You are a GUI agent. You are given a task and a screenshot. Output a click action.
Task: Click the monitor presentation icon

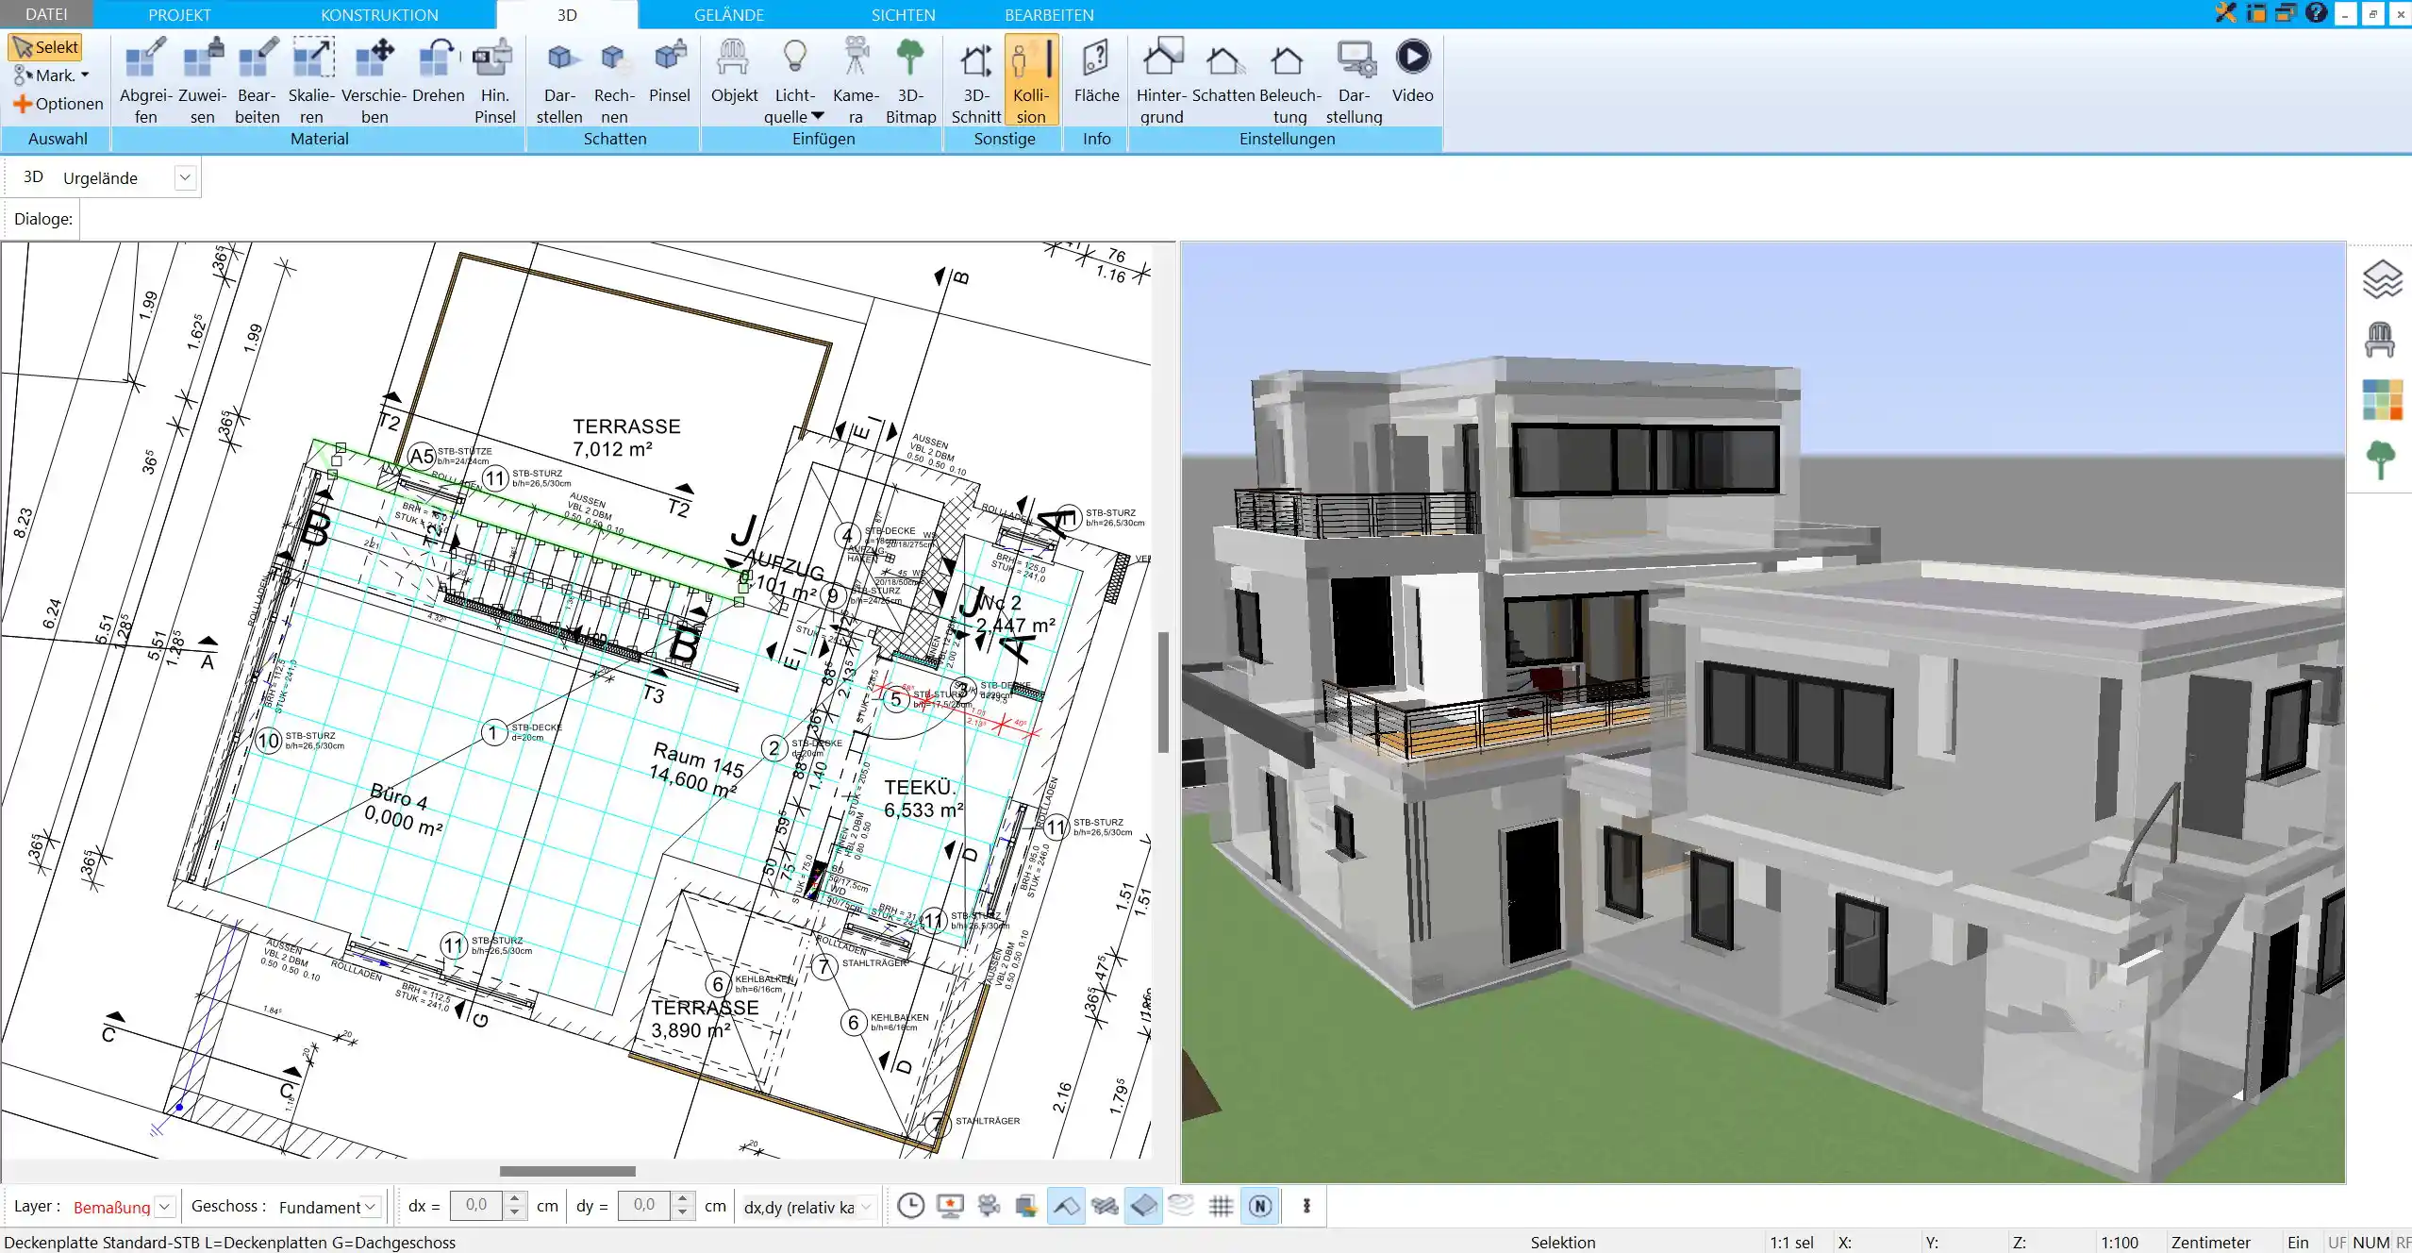pos(950,1206)
